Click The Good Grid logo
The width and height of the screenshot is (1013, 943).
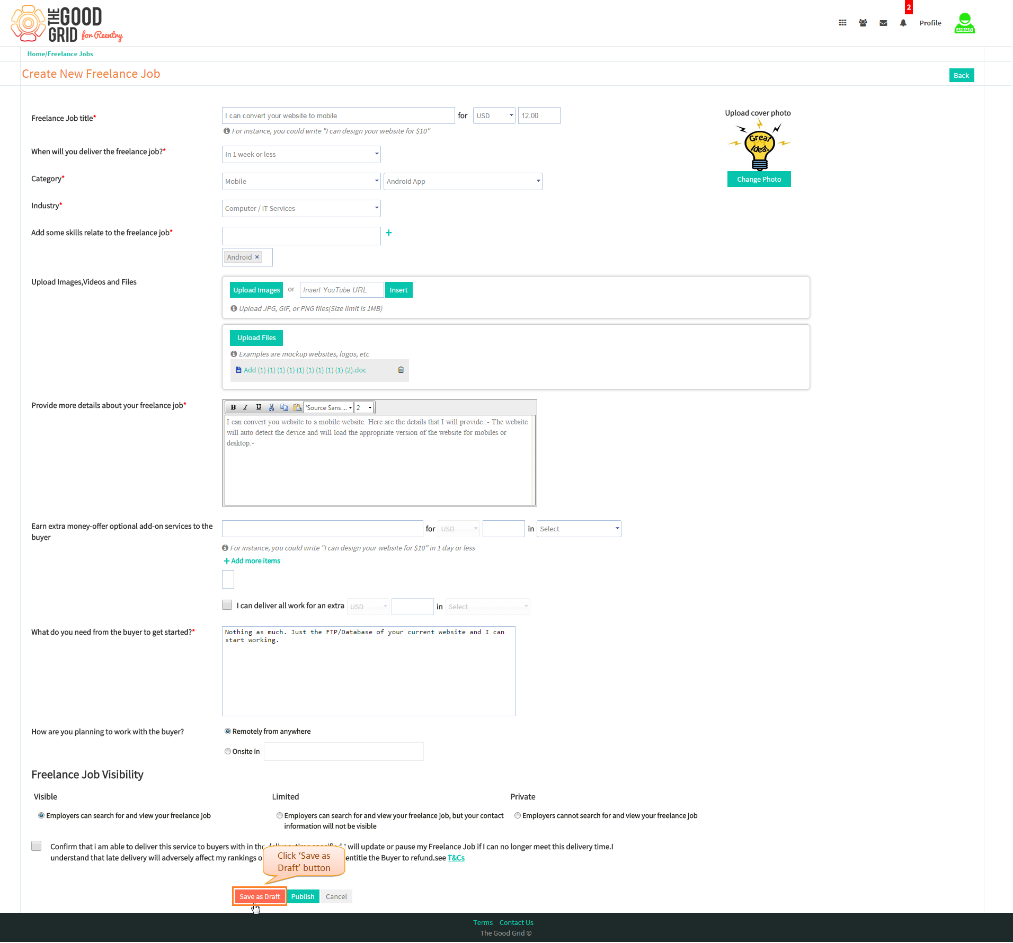[67, 24]
